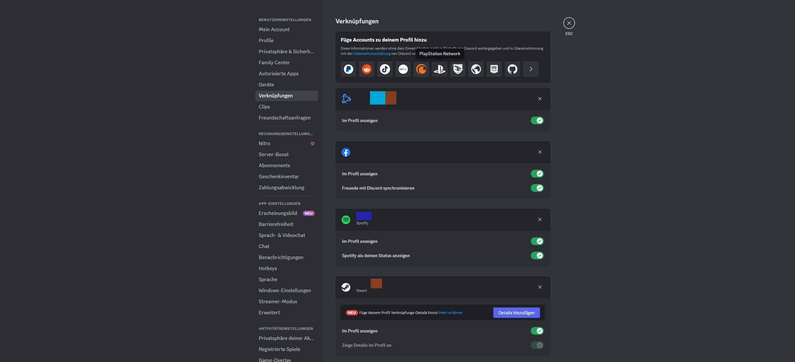Add the TikTok account connection
The height and width of the screenshot is (362, 795).
(385, 69)
